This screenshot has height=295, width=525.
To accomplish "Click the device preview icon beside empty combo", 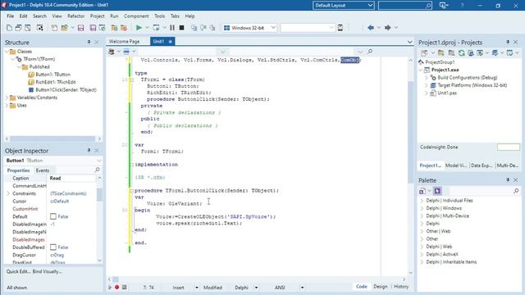I will (340, 28).
